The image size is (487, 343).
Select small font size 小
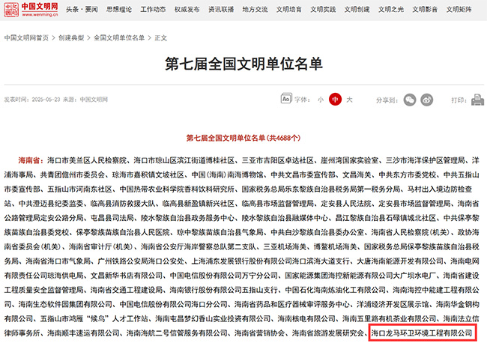pyautogui.click(x=321, y=100)
